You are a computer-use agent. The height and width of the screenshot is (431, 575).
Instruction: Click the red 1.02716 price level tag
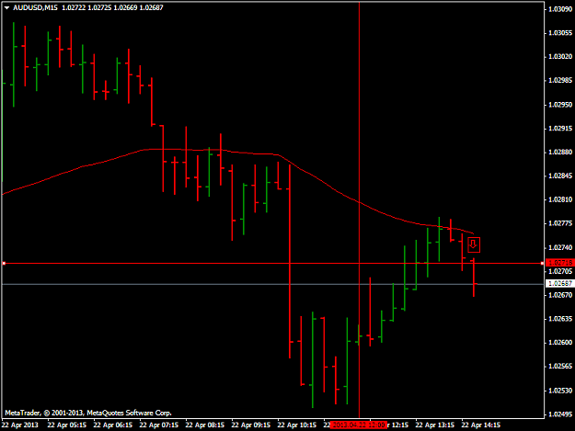tap(559, 263)
